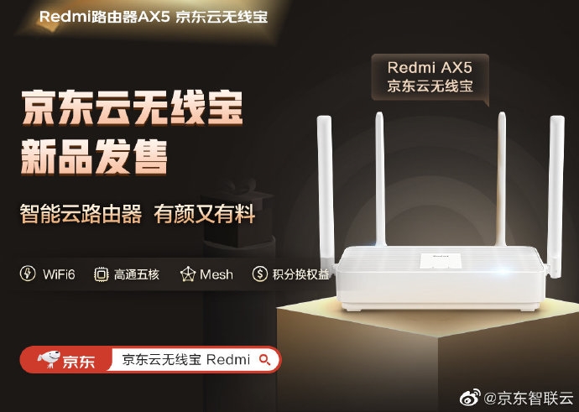Viewport: 579px width, 412px height.
Task: Click the 有颜又有料 slogan text
Action: pos(205,214)
